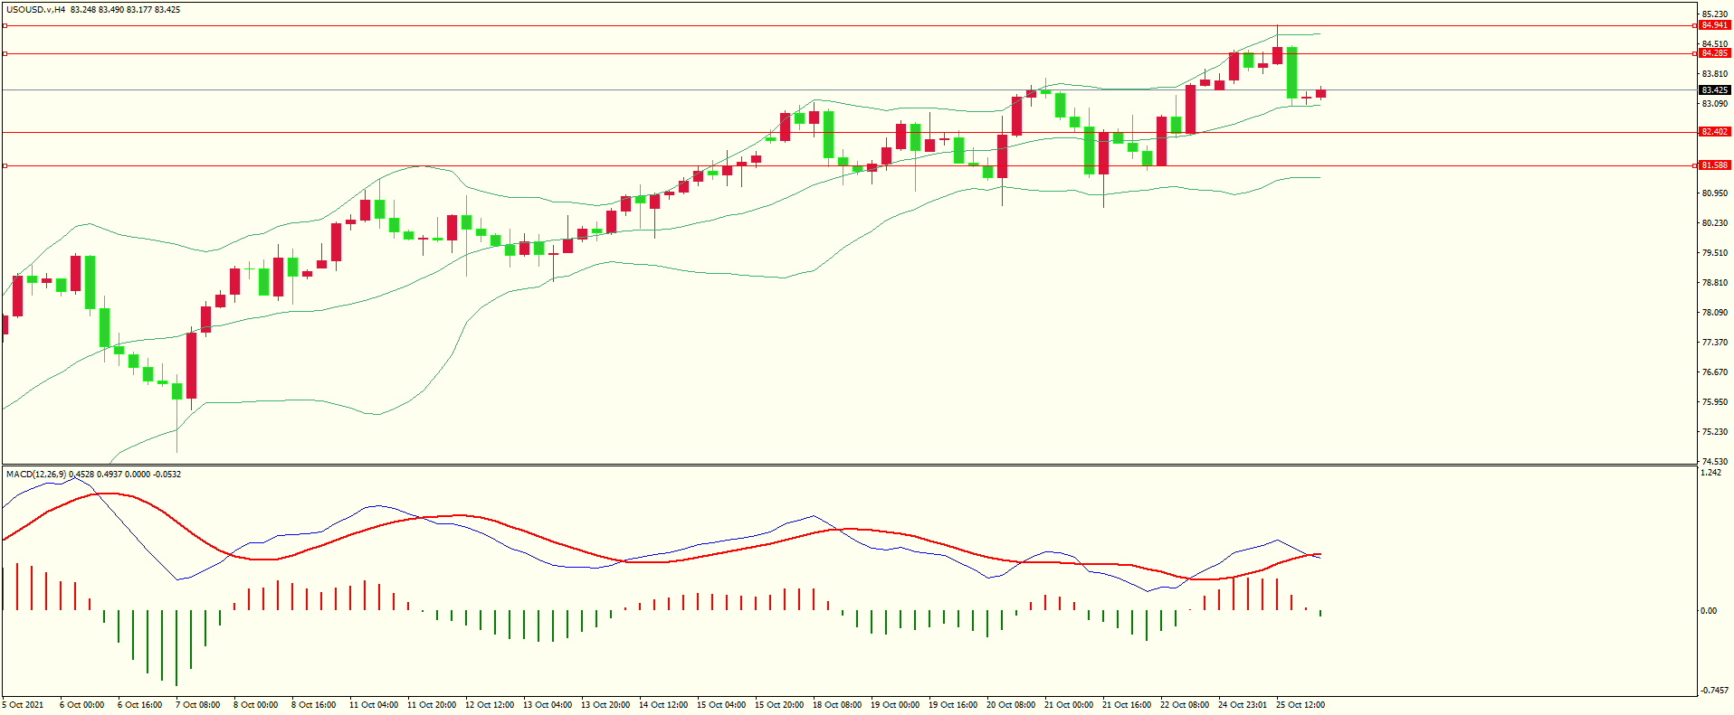Click the 84.285 red price label

pos(1714,53)
